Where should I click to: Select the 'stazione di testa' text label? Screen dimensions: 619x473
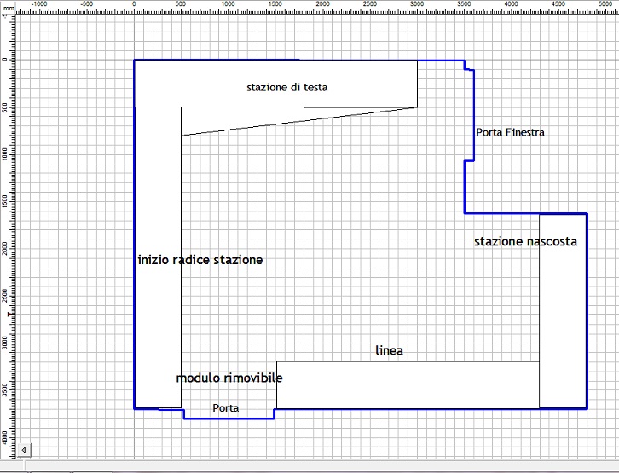click(287, 87)
